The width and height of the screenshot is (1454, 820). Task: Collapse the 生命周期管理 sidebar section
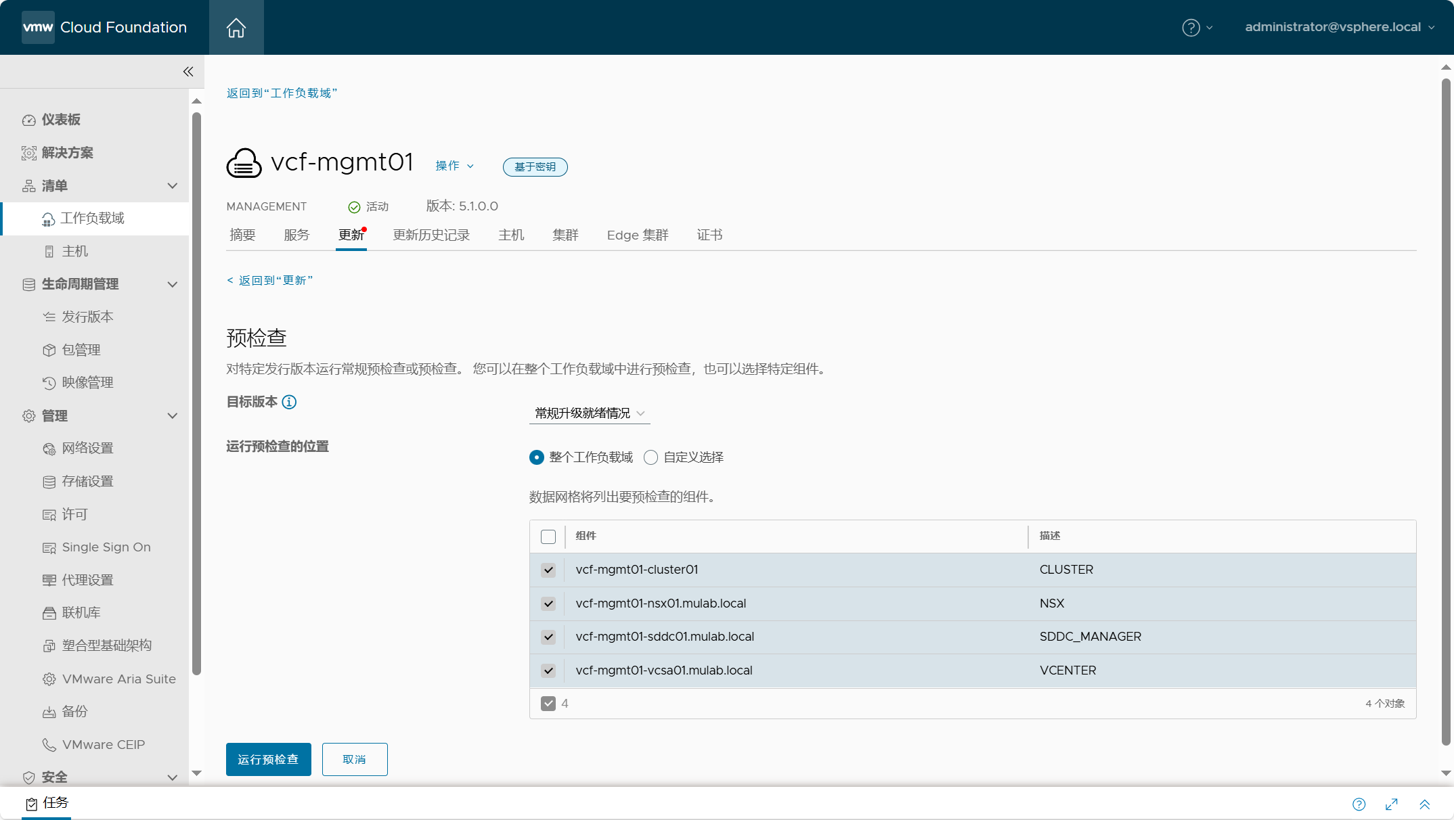click(172, 284)
